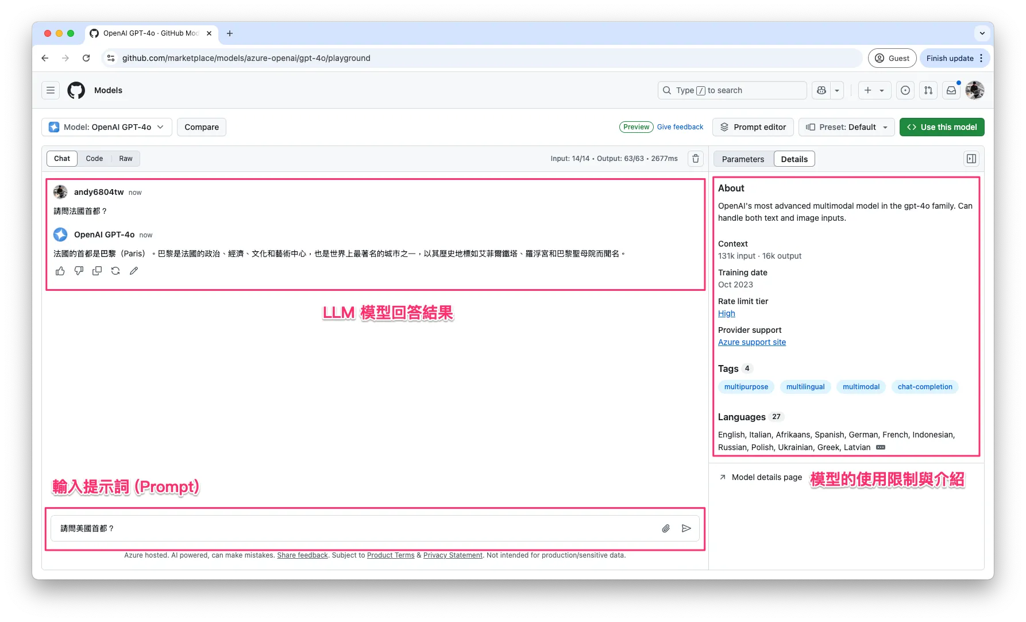The image size is (1026, 622).
Task: Open the Model details page link
Action: pos(761,477)
